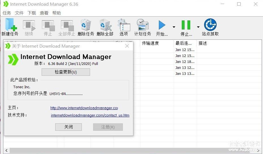Screen dimensions: 263x154
Task: Click the horizontal scrollbar left arrow
Action: (7, 150)
